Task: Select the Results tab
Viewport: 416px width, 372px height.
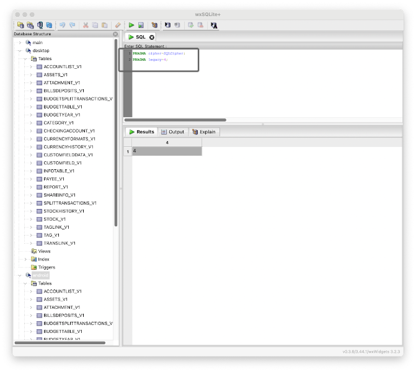Action: pyautogui.click(x=141, y=131)
